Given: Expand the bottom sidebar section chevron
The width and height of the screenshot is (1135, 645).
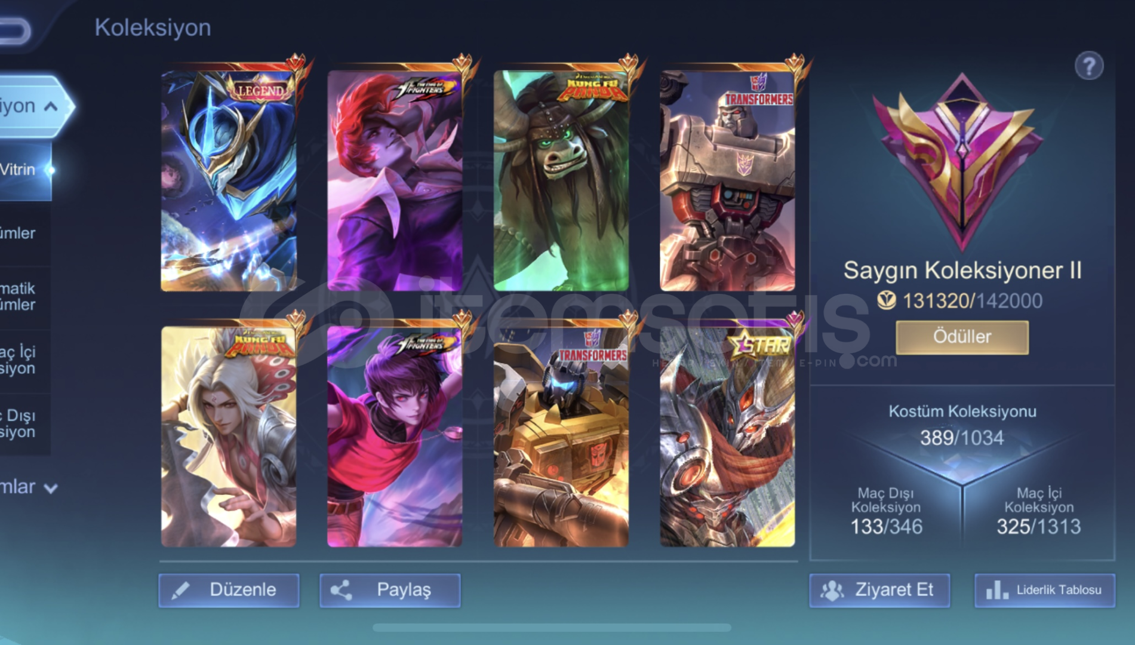Looking at the screenshot, I should 51,489.
